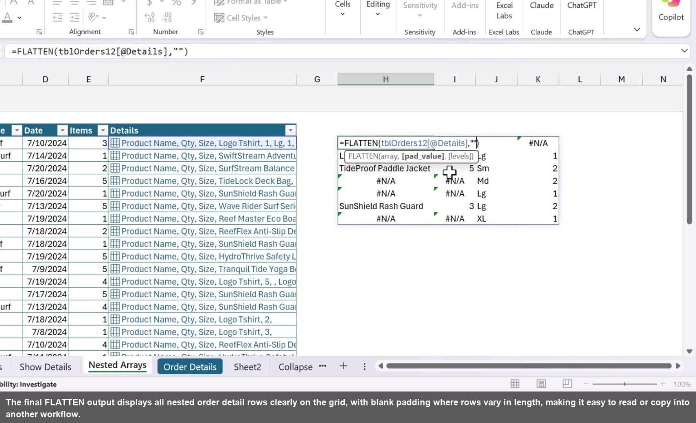Screen dimensions: 696x423
Task: Open the Date column filter dropdown
Action: point(62,130)
